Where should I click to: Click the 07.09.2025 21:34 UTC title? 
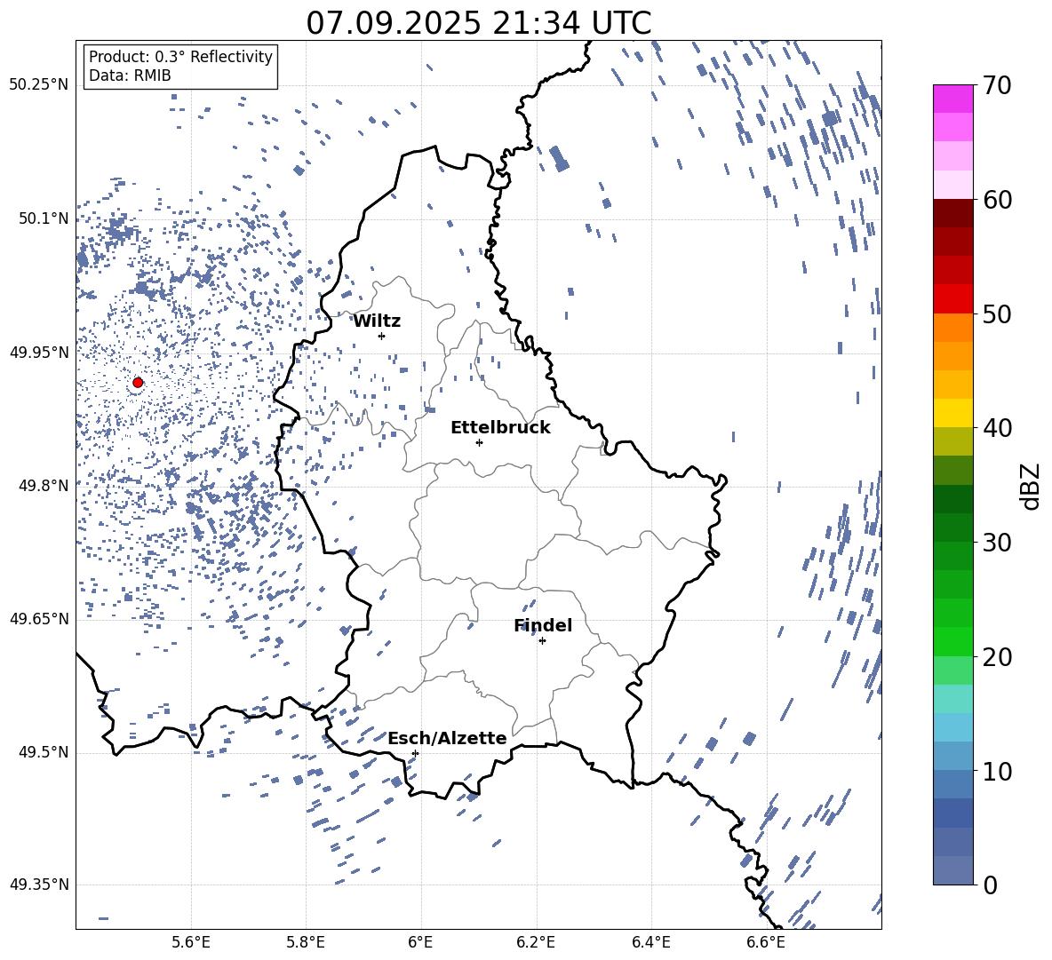point(478,23)
